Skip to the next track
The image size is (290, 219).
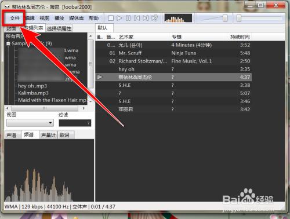coord(146,18)
